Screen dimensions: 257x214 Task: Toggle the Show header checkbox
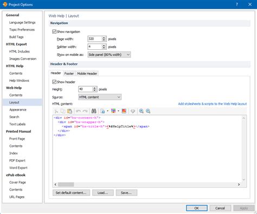tap(54, 82)
